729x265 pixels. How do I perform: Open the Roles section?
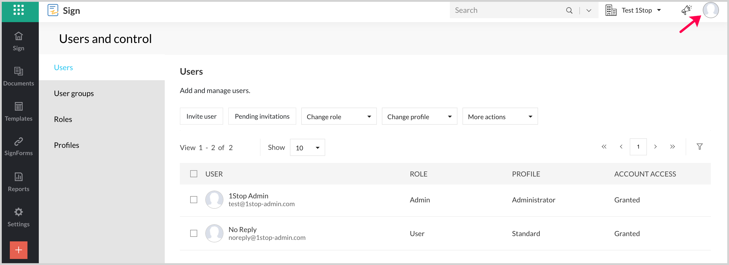click(63, 119)
